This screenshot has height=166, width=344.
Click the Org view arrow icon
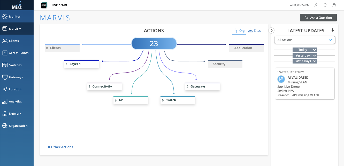[235, 30]
